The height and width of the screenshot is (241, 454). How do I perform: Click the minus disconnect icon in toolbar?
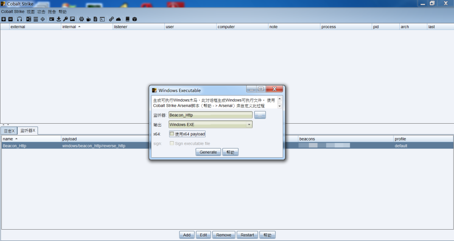11,19
